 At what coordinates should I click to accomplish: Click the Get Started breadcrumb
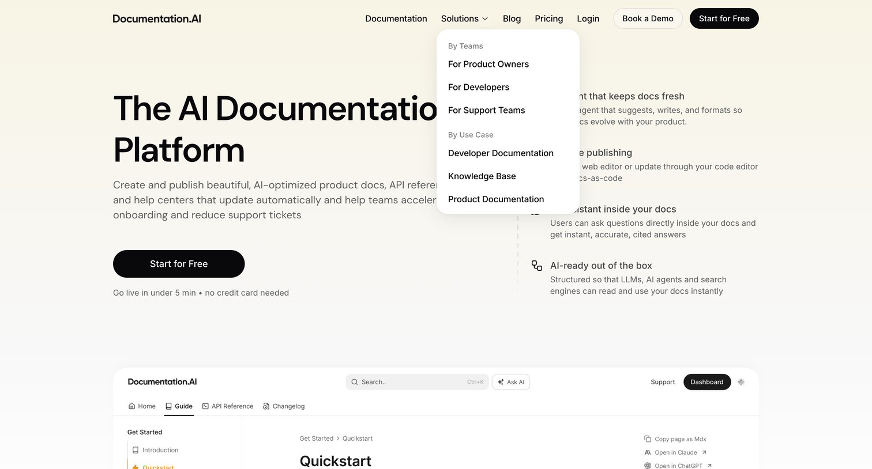point(316,438)
